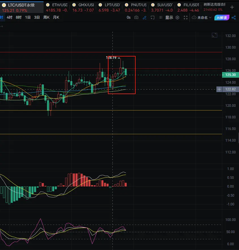239x250 pixels.
Task: Activate the pencil drawing tool
Action: pos(145,18)
